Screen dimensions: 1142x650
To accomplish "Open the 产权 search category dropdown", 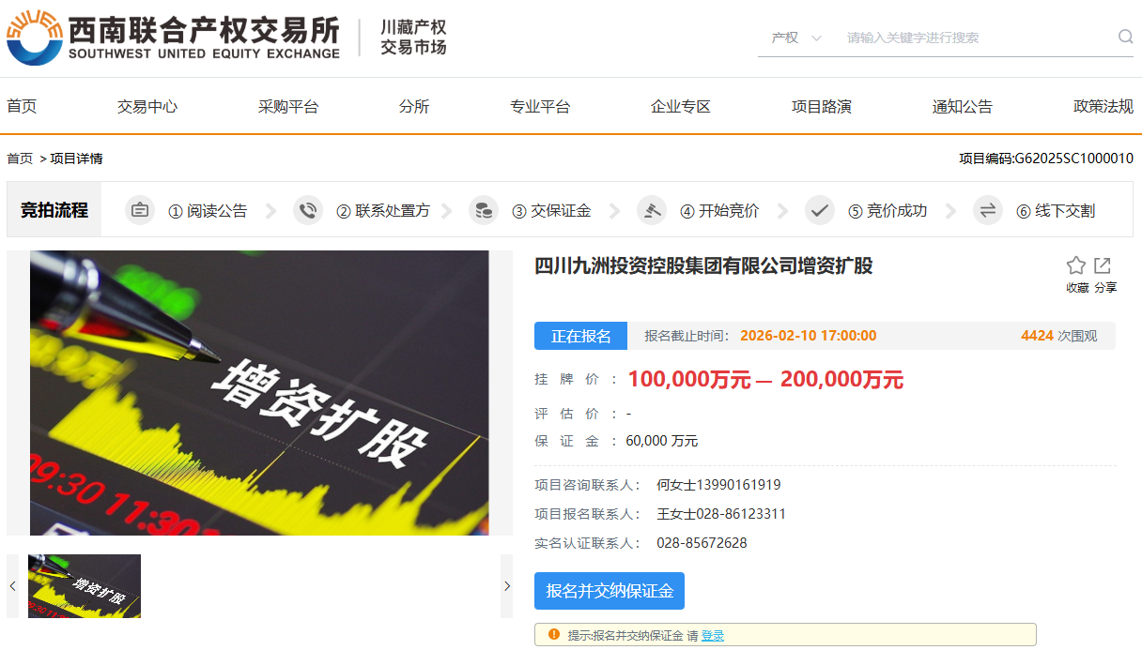I will pyautogui.click(x=795, y=38).
